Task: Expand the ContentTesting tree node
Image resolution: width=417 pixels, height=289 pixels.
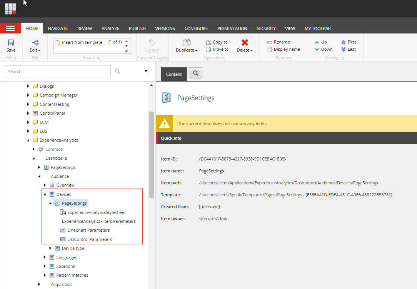Action: [28, 104]
